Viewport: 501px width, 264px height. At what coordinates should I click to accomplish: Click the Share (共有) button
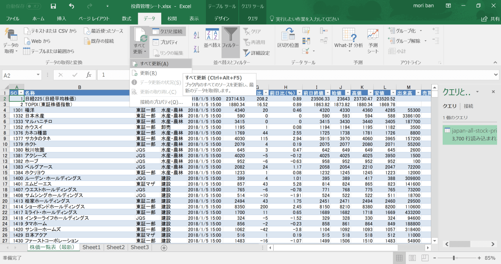click(x=491, y=19)
